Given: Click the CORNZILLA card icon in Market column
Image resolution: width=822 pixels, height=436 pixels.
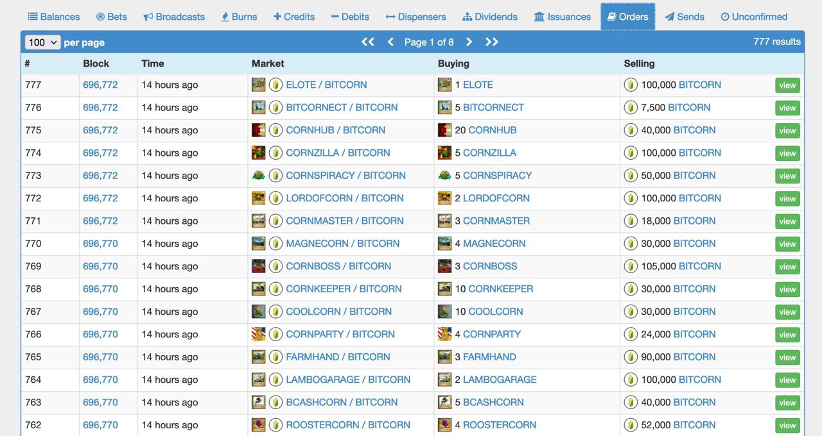Looking at the screenshot, I should pos(259,153).
